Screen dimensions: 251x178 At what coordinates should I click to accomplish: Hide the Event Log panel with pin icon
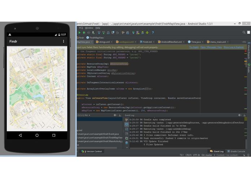(244, 115)
